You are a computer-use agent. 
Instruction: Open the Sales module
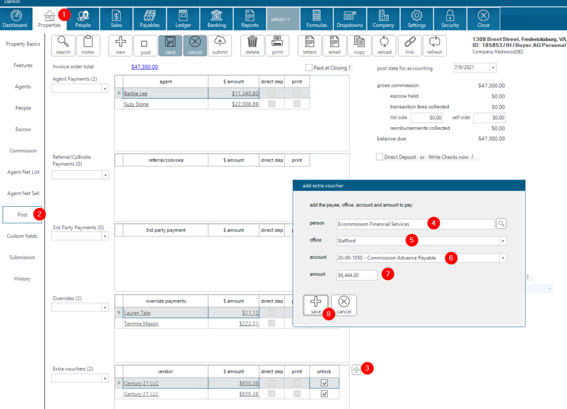(x=116, y=19)
